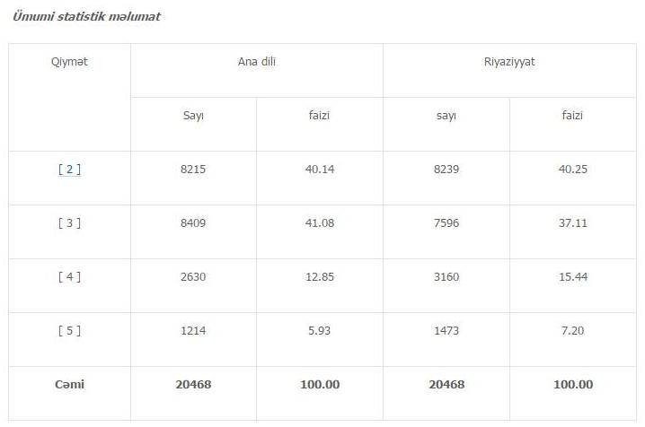Click the [ 2 ] grade link
Screen dimensions: 645x427
[69, 170]
